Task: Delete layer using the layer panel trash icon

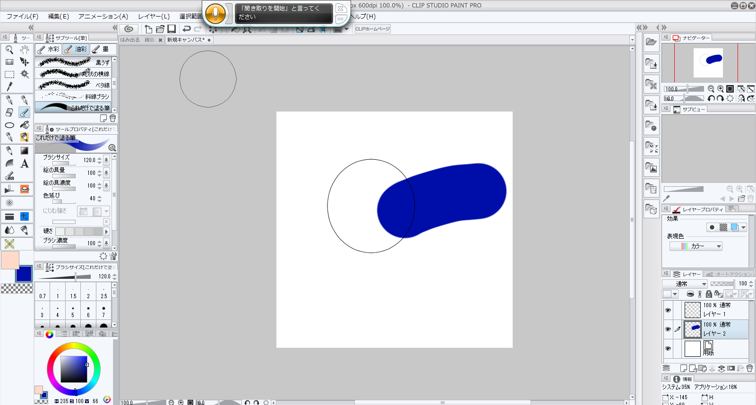Action: (749, 369)
